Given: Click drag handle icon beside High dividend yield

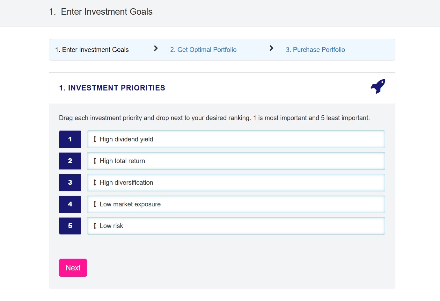Looking at the screenshot, I should [95, 139].
